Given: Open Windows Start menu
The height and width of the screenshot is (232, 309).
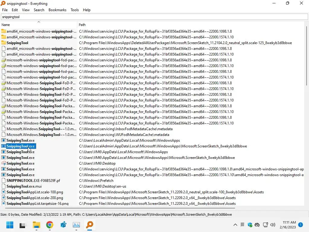Looking at the screenshot, I should pos(10,225).
